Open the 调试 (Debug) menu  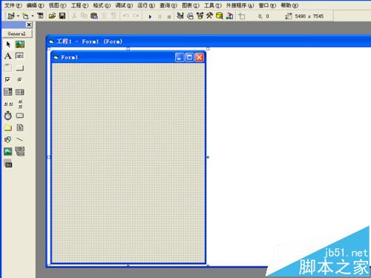(x=124, y=5)
